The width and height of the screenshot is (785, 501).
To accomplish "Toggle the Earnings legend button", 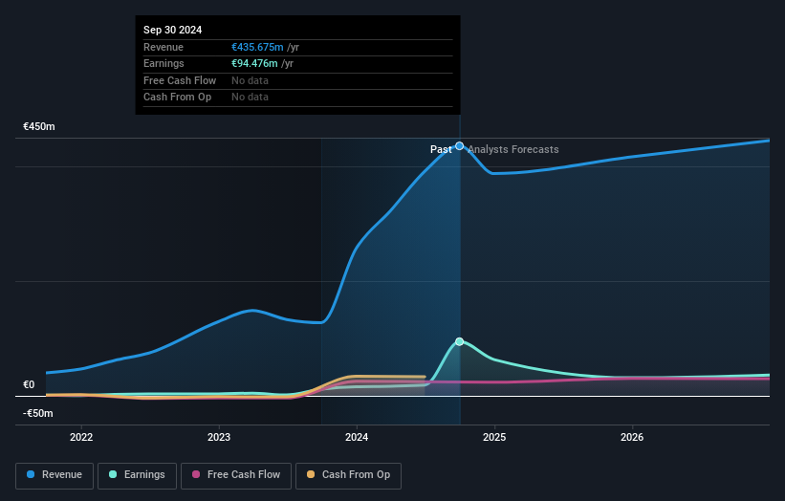I will point(137,475).
